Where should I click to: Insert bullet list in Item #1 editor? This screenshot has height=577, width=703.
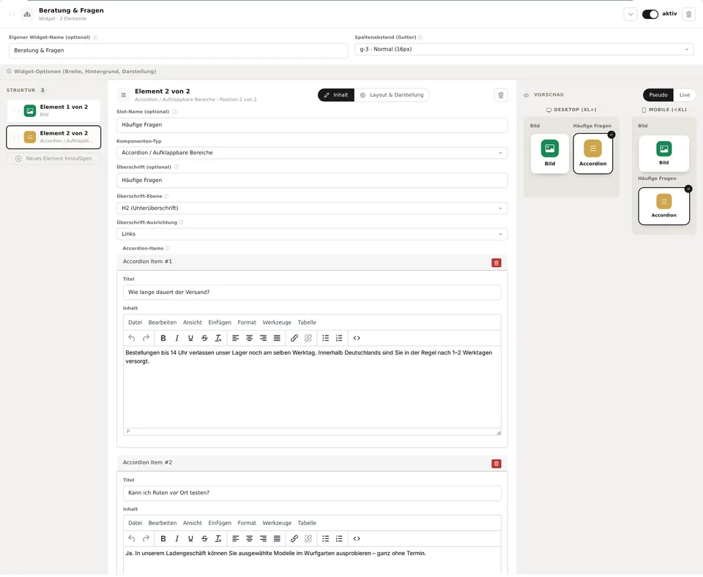[x=325, y=338]
